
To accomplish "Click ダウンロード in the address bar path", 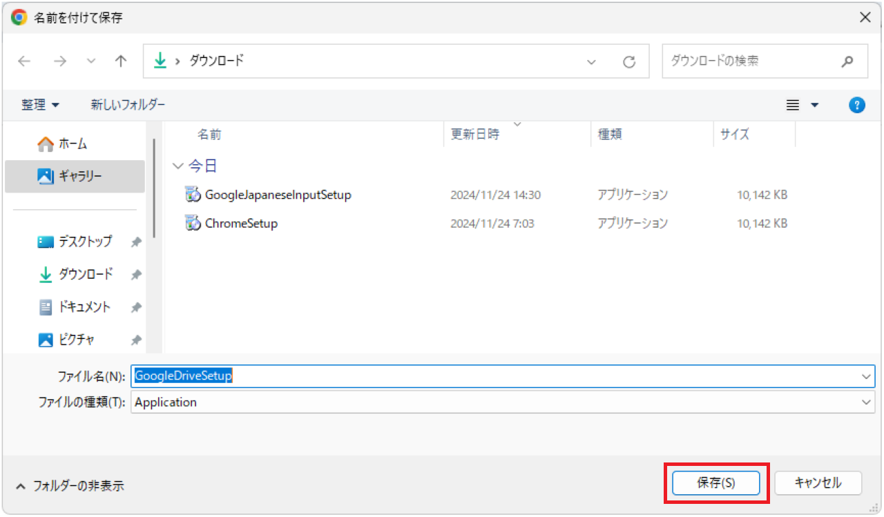I will (218, 61).
